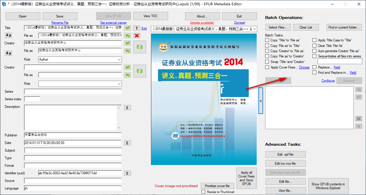
Task: Click Configure link beside Rename button
Action: click(x=328, y=81)
